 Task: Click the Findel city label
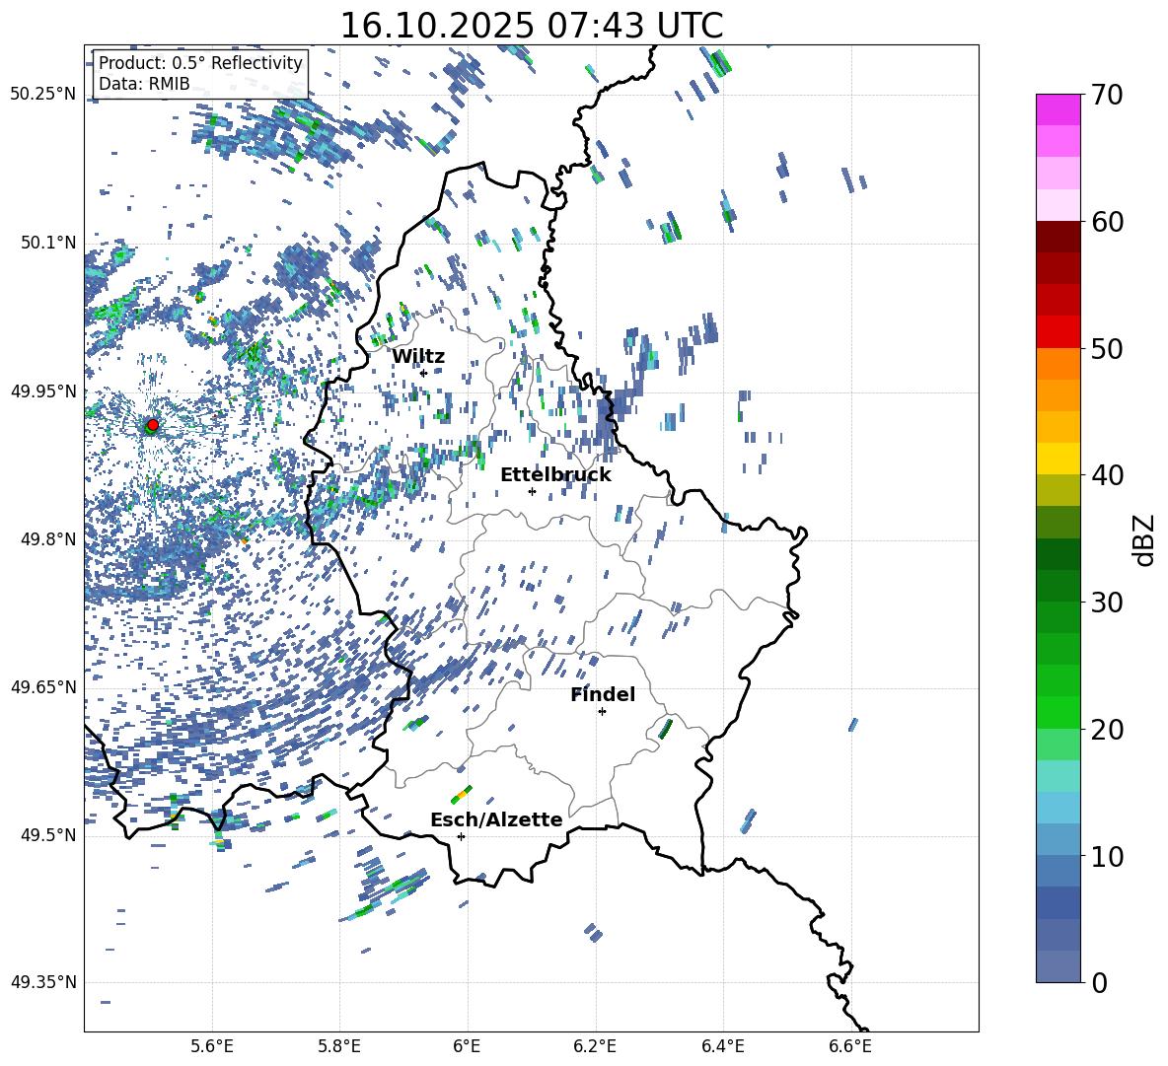coord(603,695)
